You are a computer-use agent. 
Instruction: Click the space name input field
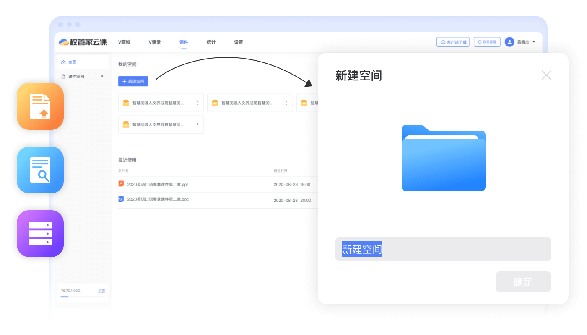pos(443,249)
